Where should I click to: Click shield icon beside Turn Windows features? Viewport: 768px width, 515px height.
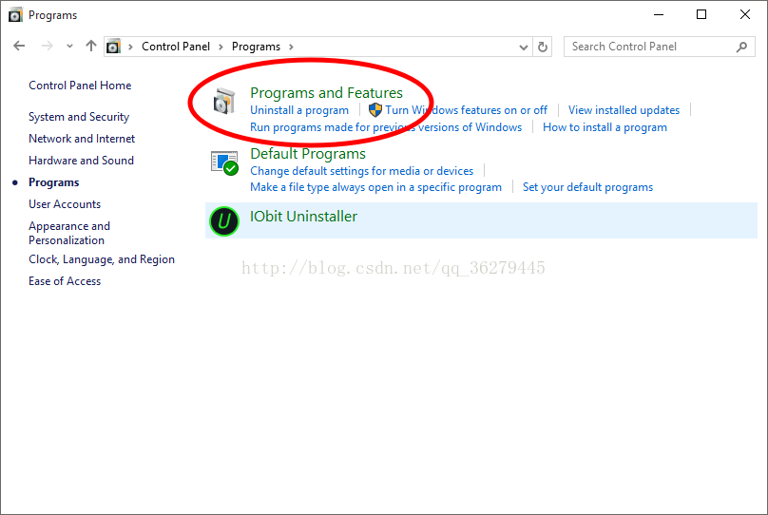(x=375, y=109)
